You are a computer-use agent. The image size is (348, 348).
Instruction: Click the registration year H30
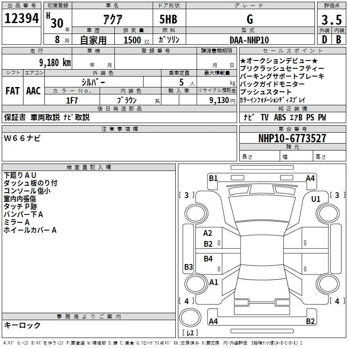coord(55,20)
